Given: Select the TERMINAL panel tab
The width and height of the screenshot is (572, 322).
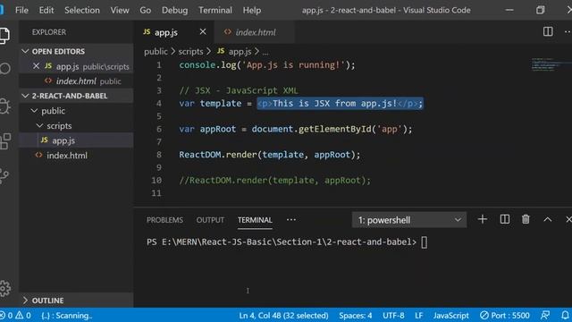Looking at the screenshot, I should pyautogui.click(x=255, y=220).
